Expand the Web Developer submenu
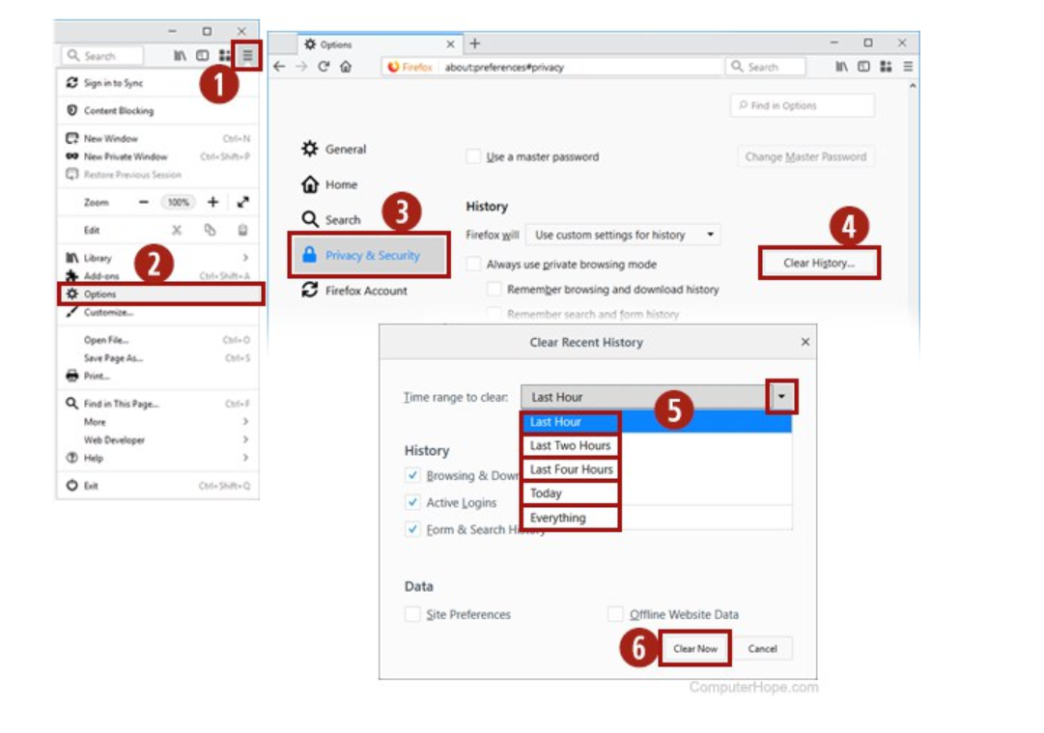 point(245,440)
